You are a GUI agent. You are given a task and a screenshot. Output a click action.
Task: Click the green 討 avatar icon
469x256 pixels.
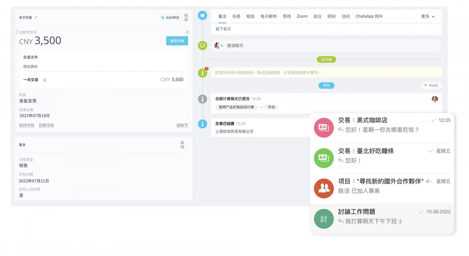coord(324,219)
